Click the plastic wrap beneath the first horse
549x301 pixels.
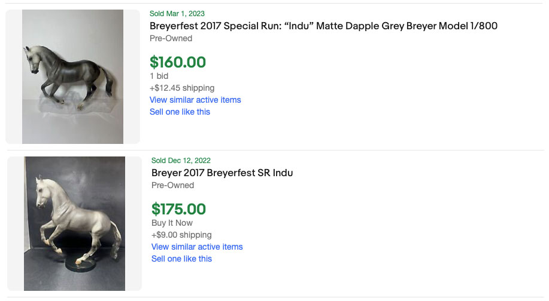click(x=60, y=103)
